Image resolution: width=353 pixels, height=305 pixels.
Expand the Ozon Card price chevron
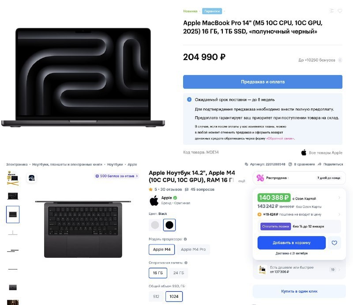pos(339,198)
